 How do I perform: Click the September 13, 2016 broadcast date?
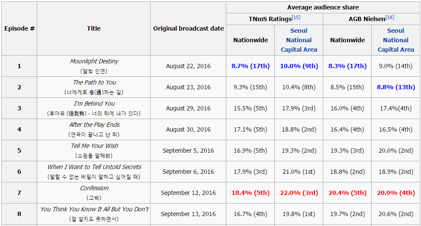188,214
